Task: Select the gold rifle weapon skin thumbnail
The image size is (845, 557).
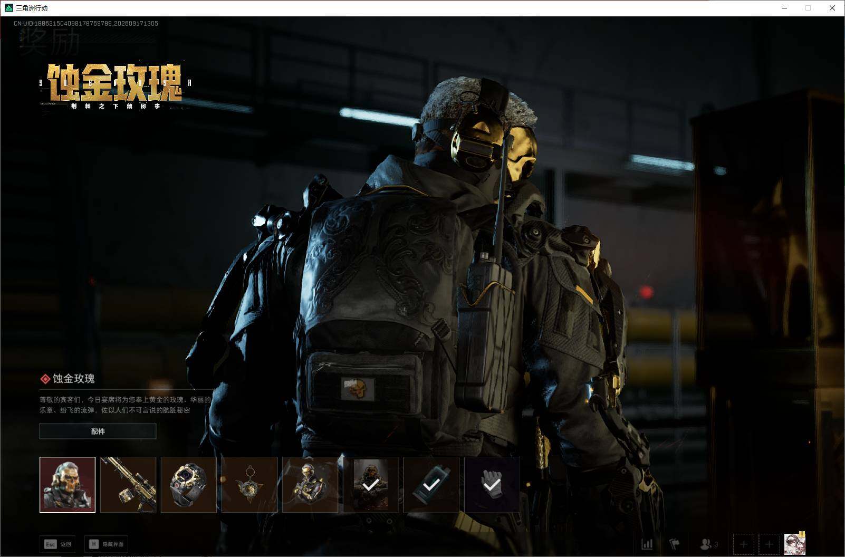Action: (x=128, y=485)
